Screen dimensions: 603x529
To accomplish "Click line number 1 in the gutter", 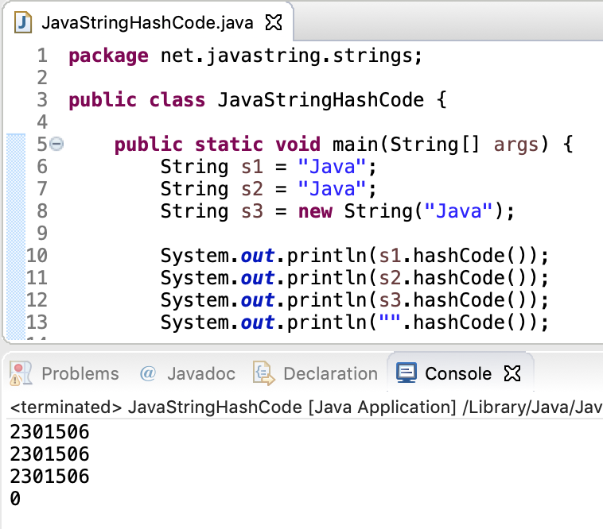I will pos(41,56).
